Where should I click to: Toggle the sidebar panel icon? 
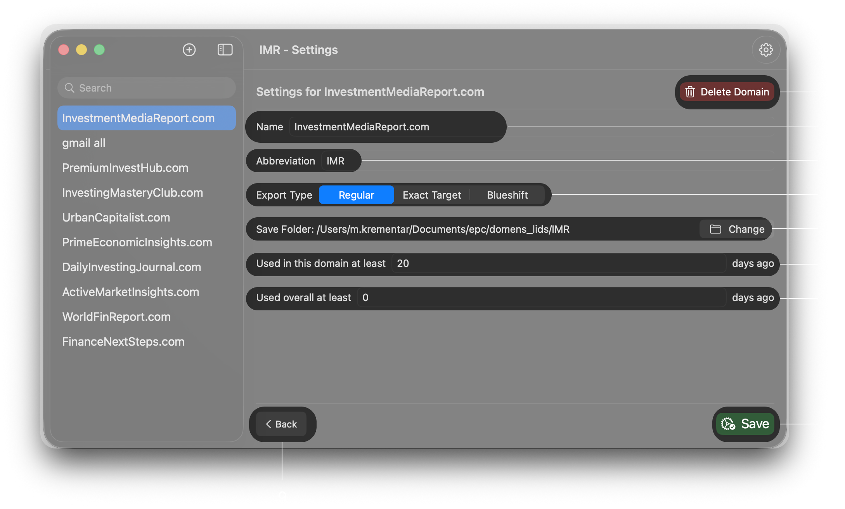click(225, 50)
